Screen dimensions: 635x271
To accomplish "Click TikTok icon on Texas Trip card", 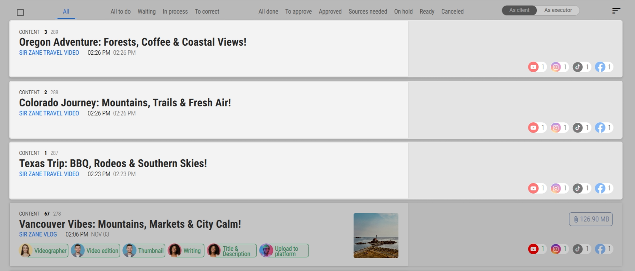I will tap(578, 188).
